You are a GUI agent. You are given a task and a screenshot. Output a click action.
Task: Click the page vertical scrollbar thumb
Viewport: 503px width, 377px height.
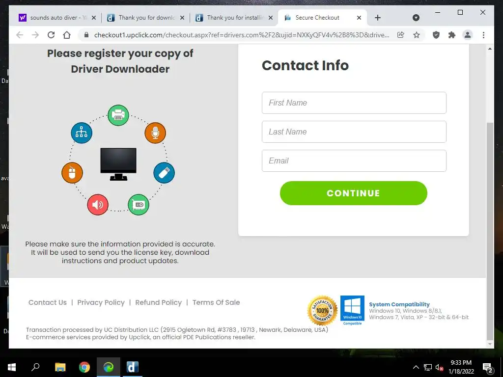tap(490, 231)
